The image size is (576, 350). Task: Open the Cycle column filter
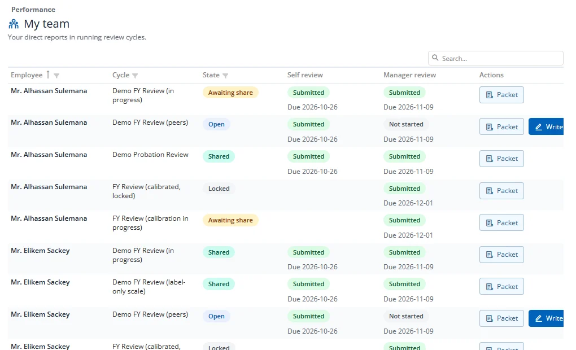click(x=135, y=76)
